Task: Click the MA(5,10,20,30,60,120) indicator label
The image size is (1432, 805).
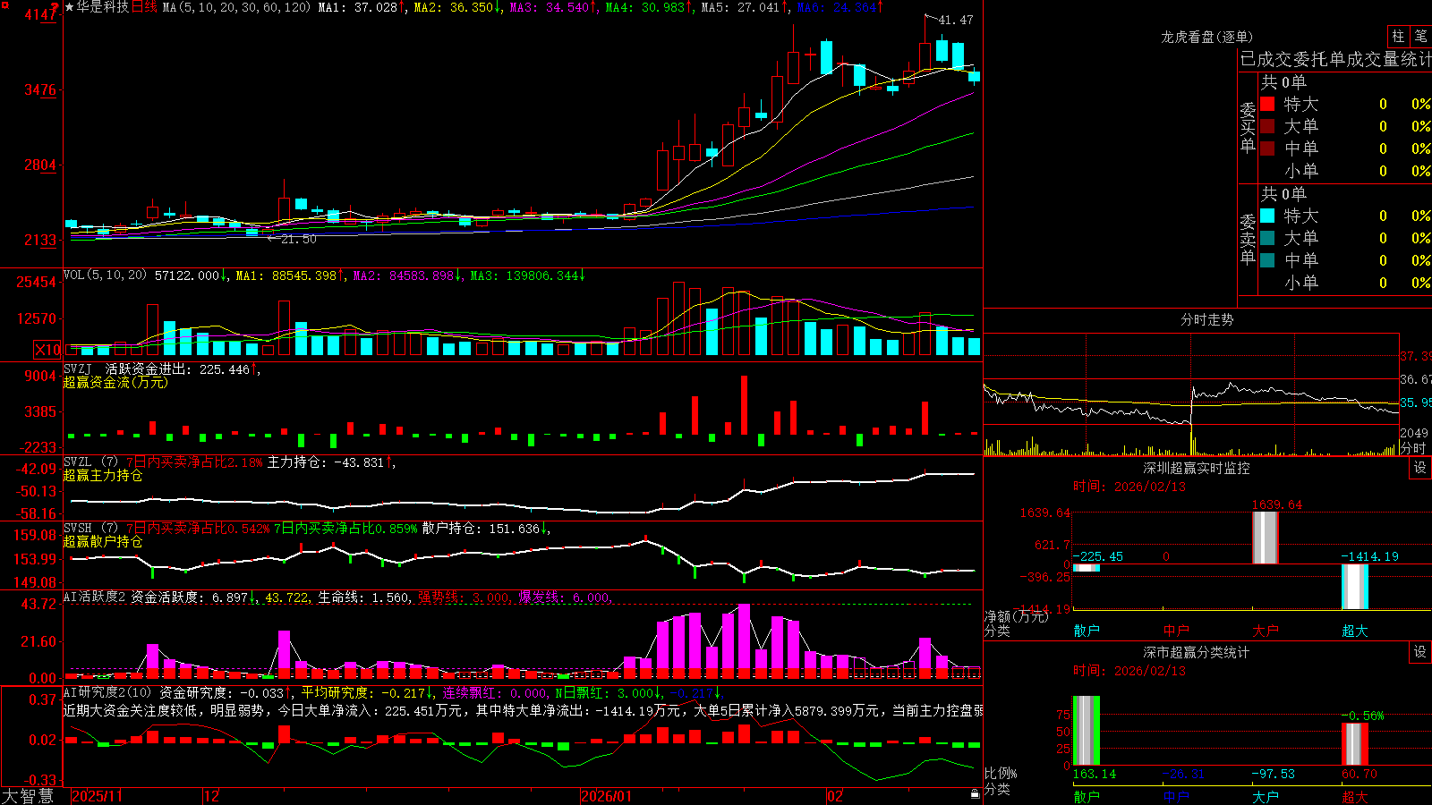Action: pyautogui.click(x=236, y=7)
